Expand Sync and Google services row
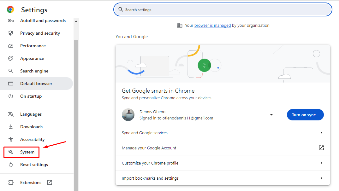The image size is (339, 191). 321,133
